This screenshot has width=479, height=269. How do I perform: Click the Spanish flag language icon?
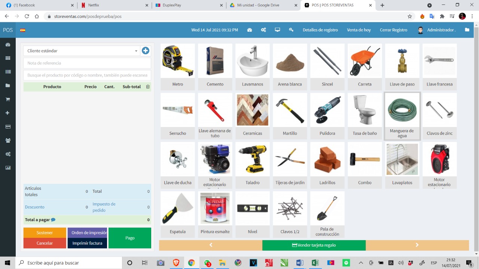click(23, 30)
